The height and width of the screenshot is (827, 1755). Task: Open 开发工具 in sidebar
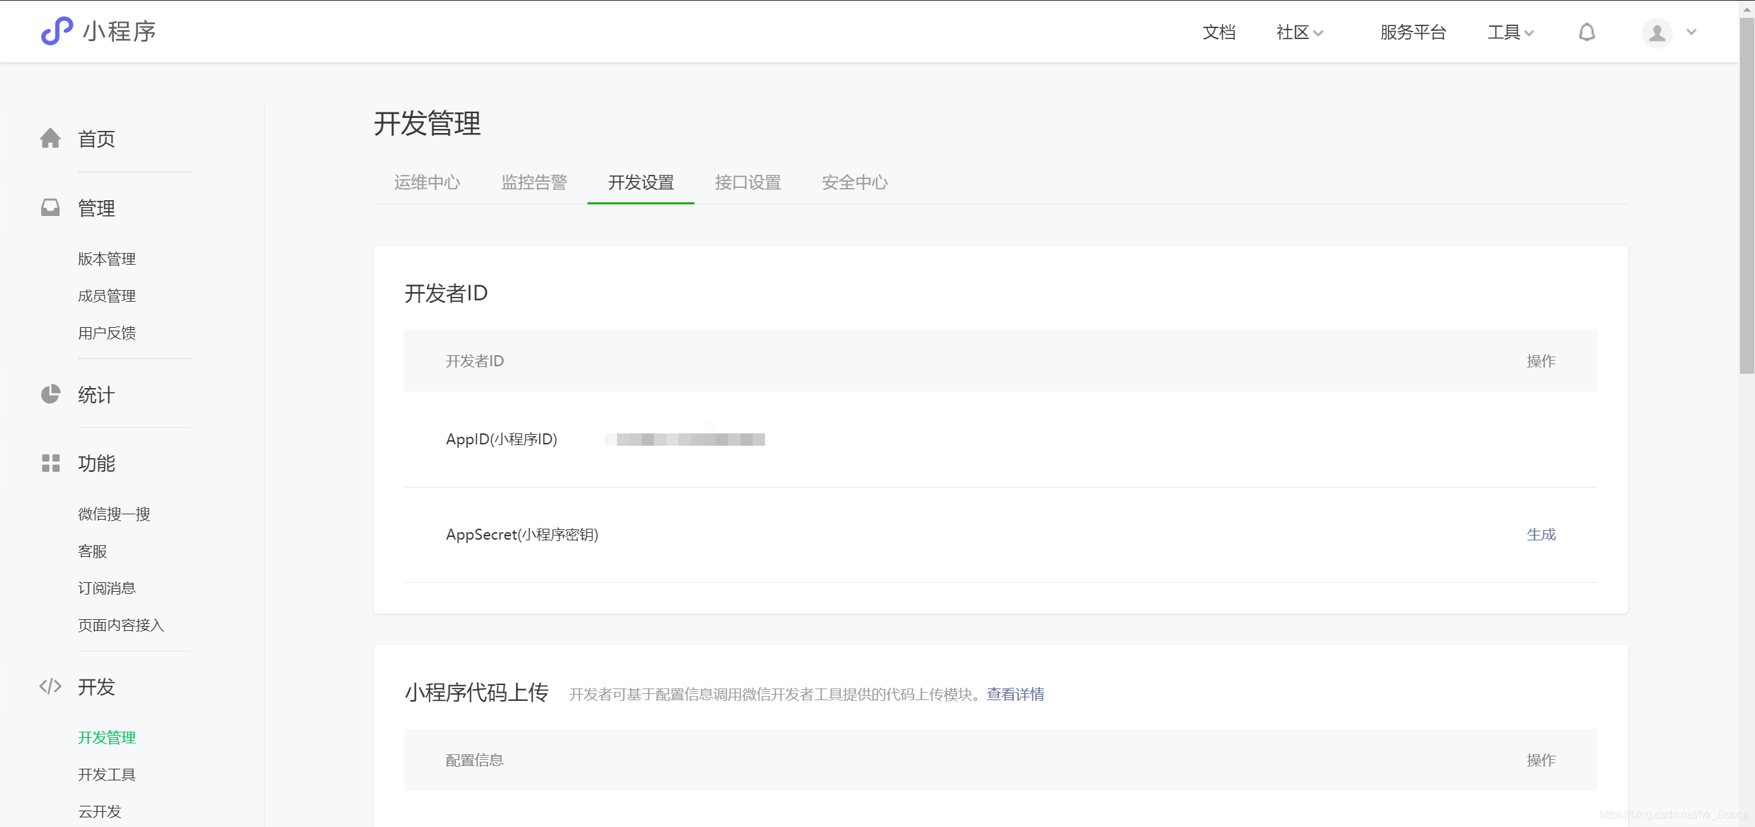click(x=107, y=774)
